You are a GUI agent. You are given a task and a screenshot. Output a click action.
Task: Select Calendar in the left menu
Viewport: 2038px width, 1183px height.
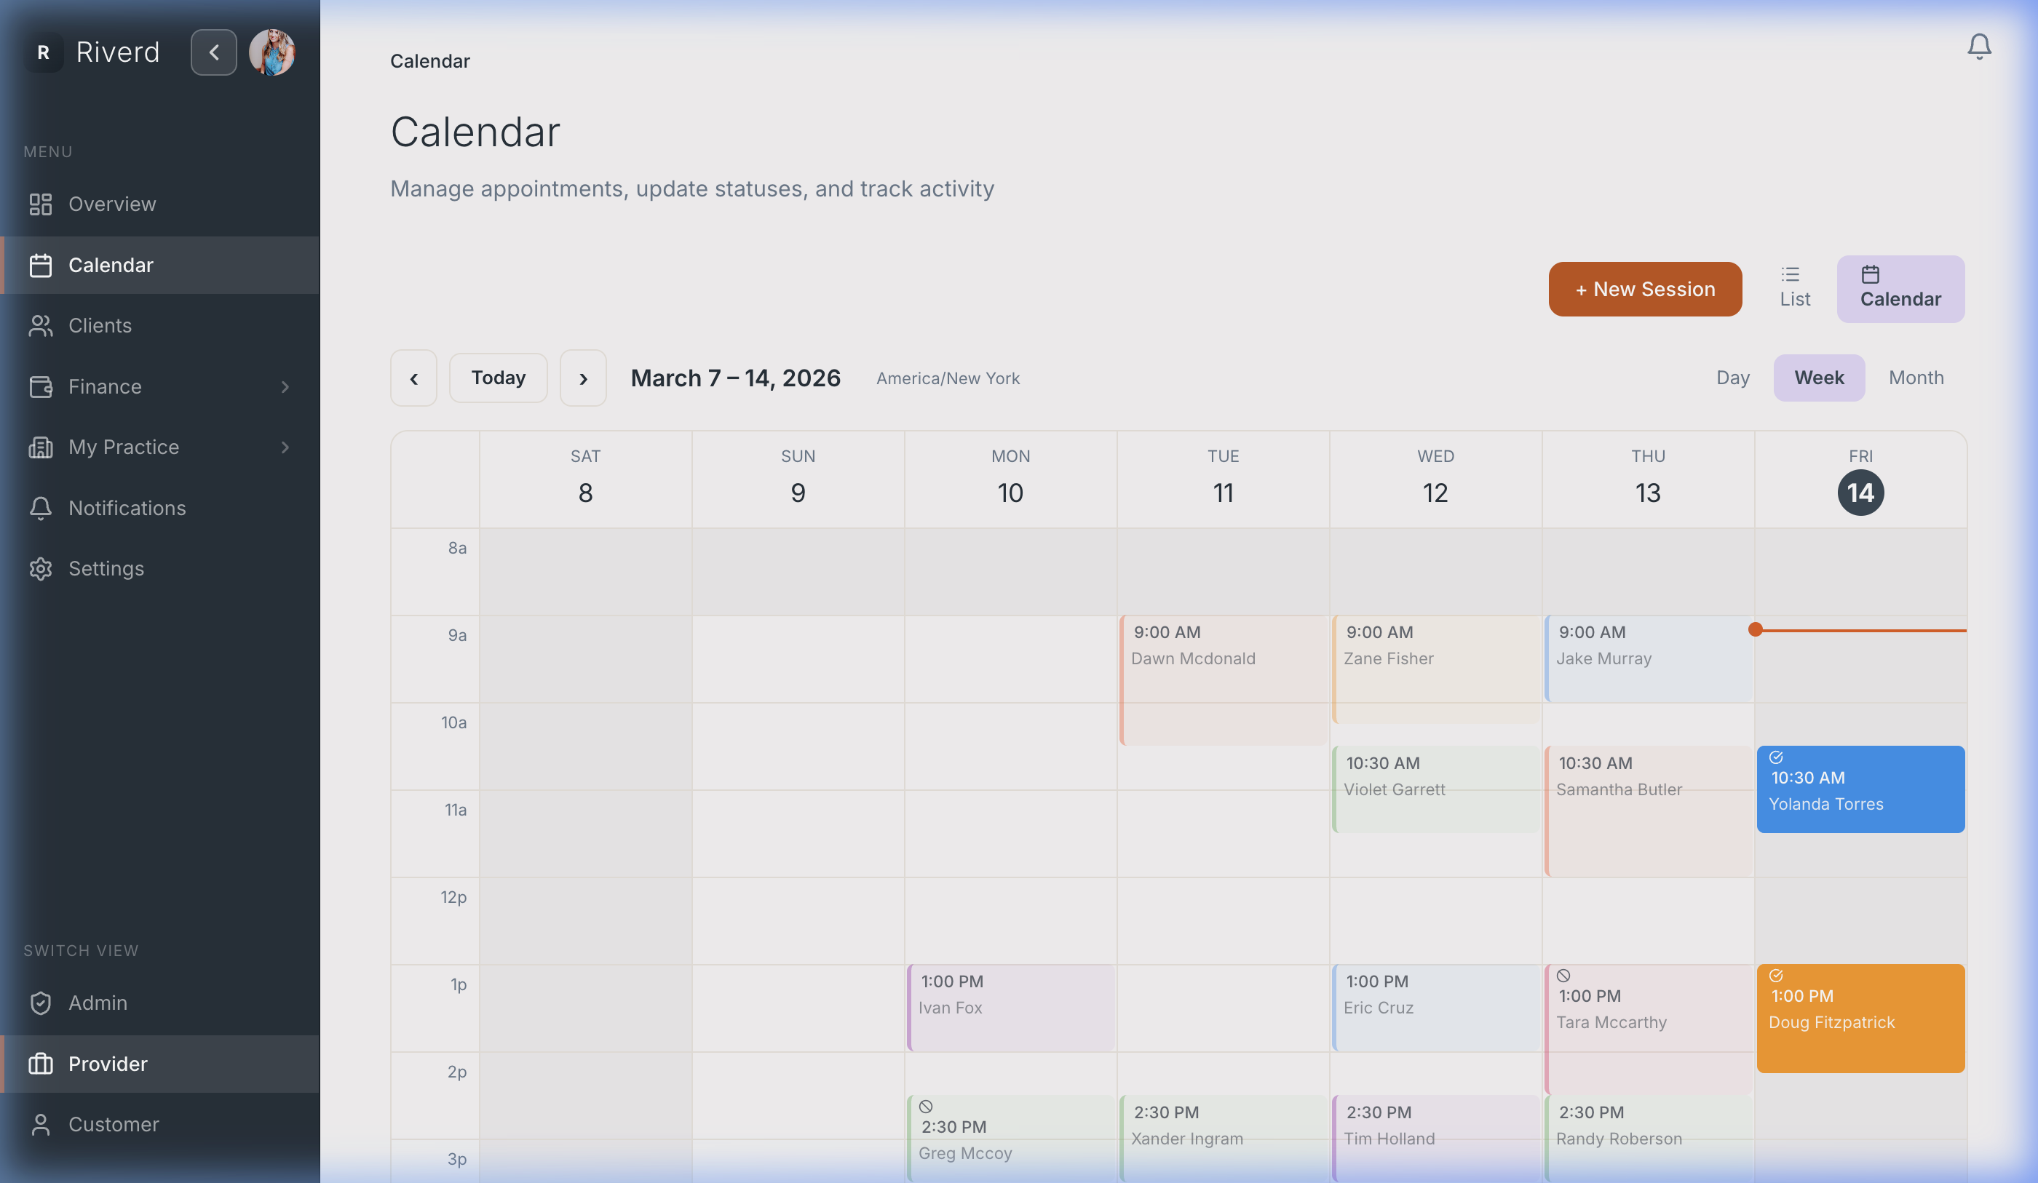[111, 266]
